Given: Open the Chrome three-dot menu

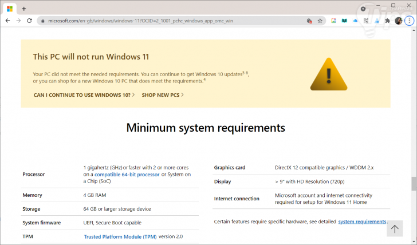Looking at the screenshot, I should point(410,21).
